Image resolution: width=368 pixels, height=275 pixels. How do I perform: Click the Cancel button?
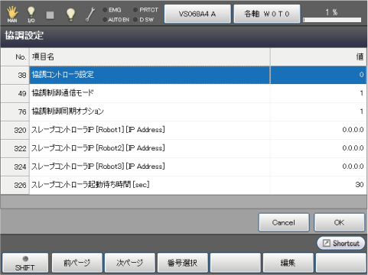coord(284,222)
